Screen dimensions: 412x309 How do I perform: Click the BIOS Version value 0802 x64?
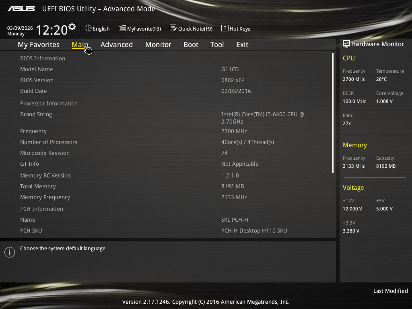(x=233, y=80)
